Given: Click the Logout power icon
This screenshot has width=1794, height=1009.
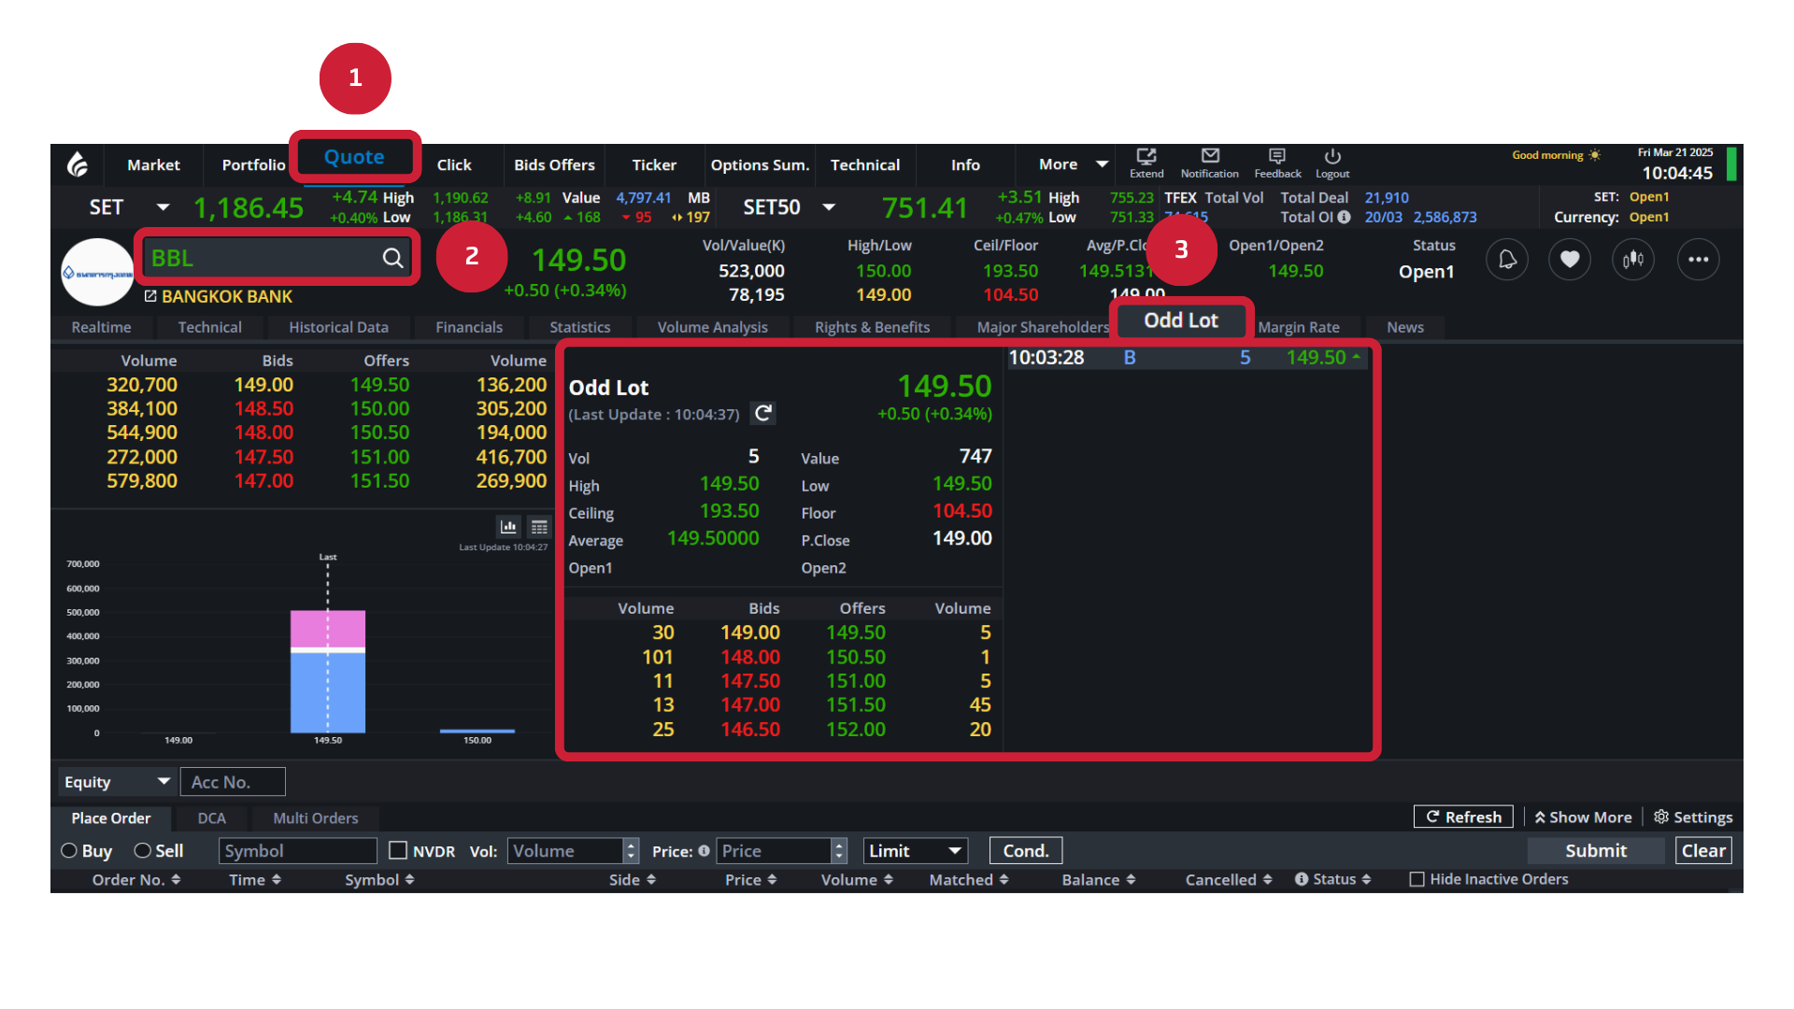Looking at the screenshot, I should 1332,156.
